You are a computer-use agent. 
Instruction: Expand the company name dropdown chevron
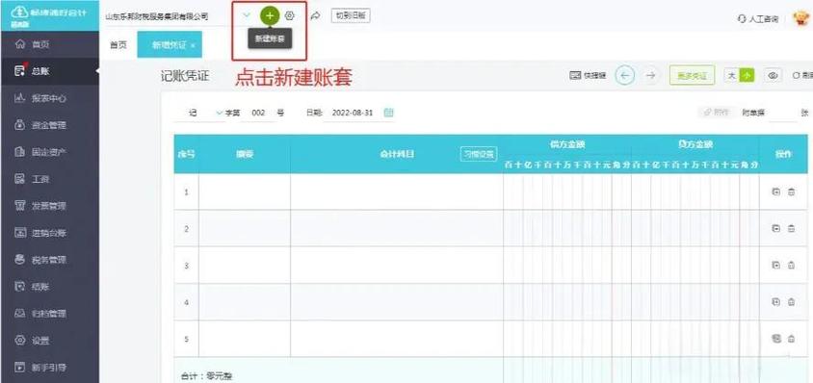click(247, 15)
